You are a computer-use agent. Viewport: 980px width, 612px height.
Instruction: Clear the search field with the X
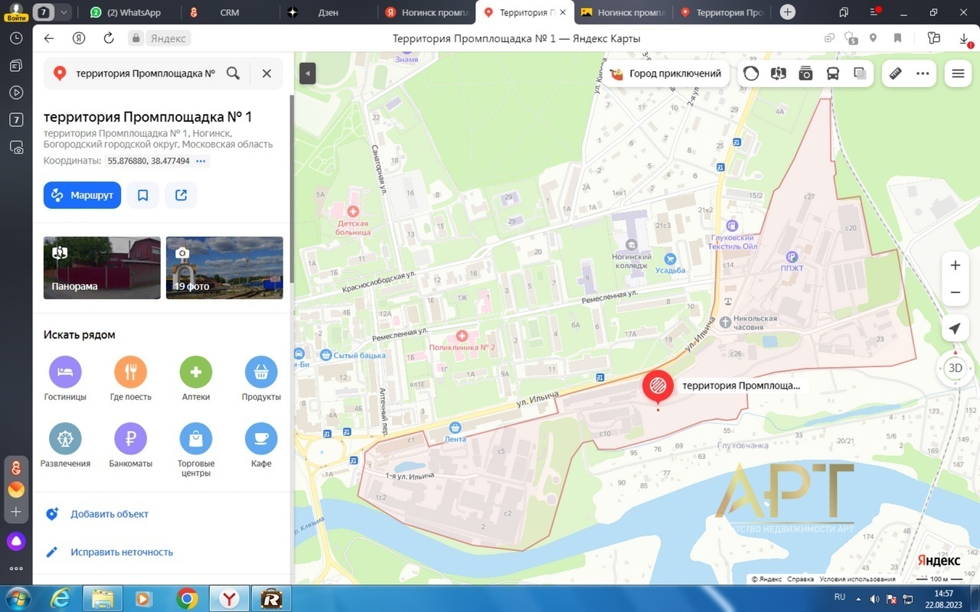click(266, 73)
